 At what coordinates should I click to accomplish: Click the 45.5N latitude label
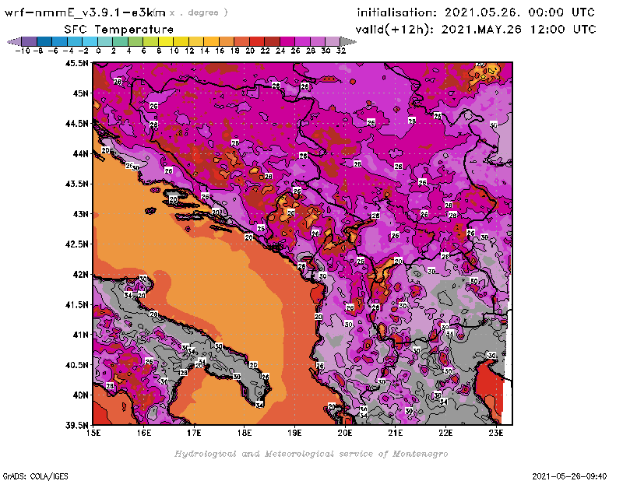pyautogui.click(x=76, y=63)
